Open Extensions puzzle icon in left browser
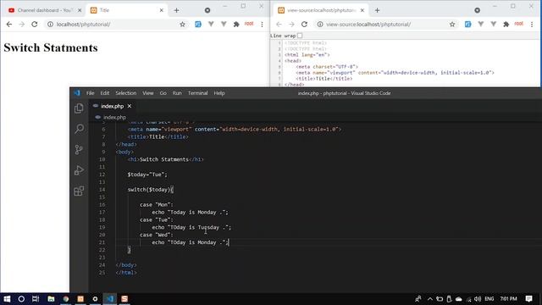542x305 pixels. point(236,25)
